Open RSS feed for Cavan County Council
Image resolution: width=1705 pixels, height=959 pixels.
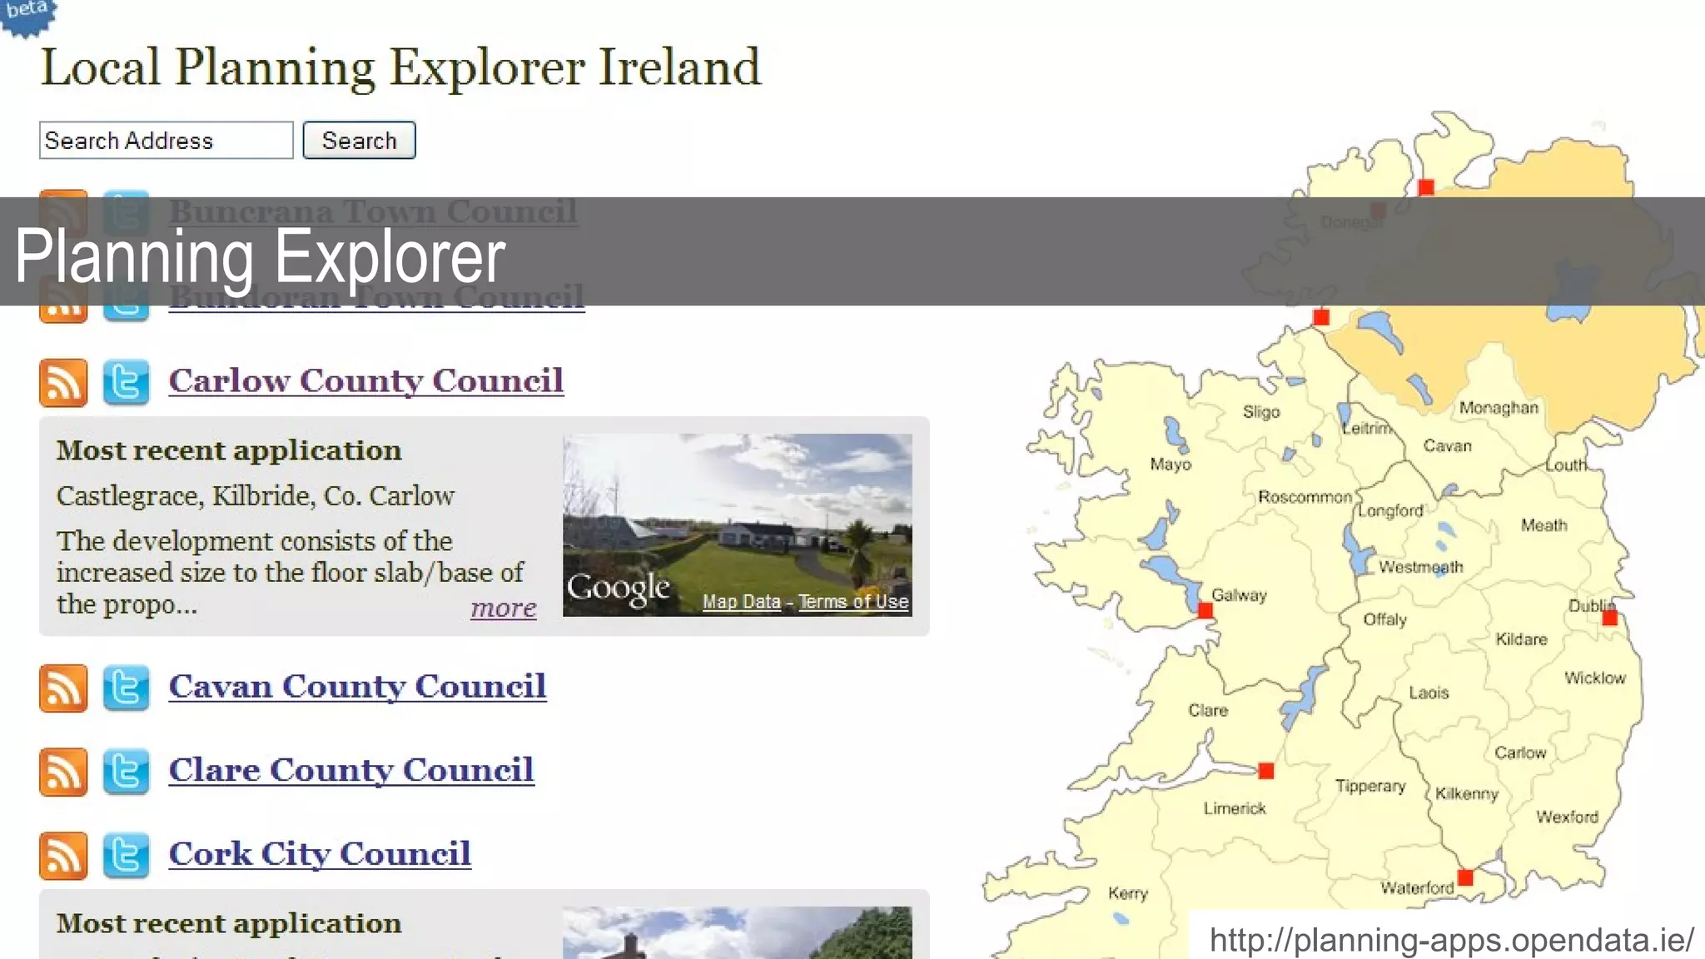point(63,688)
